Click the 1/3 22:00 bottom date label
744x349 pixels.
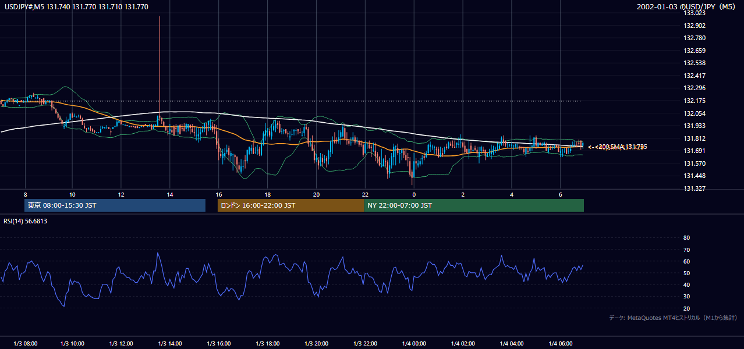click(365, 344)
